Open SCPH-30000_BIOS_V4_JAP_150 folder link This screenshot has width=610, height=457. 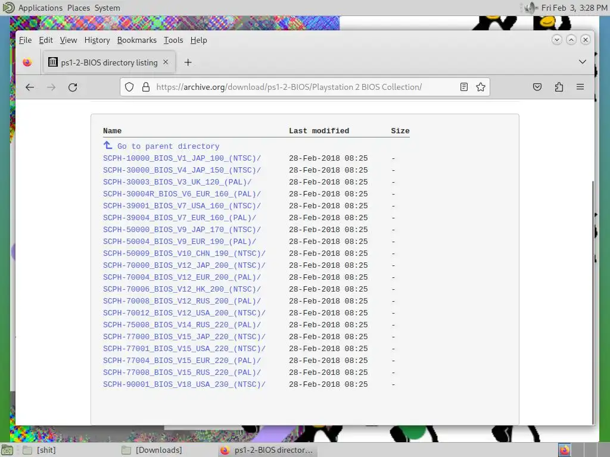[182, 170]
